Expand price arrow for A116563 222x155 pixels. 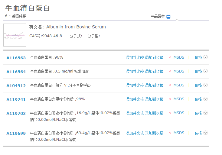tap(206, 57)
